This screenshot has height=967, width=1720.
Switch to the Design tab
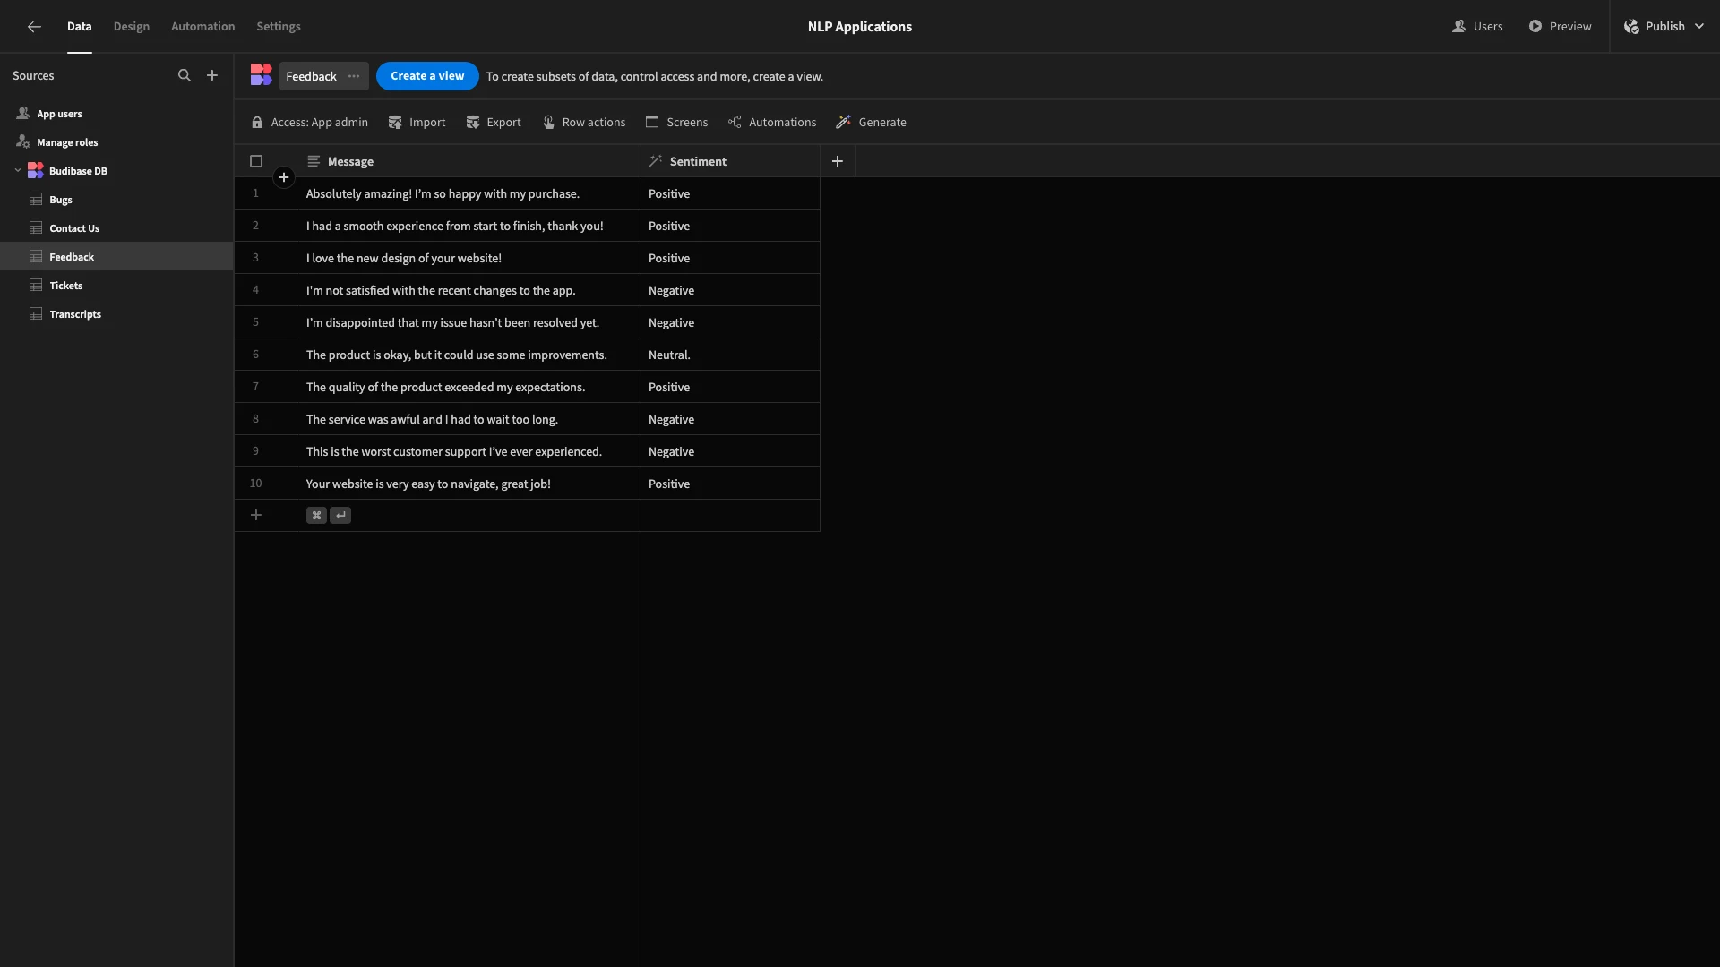coord(132,27)
